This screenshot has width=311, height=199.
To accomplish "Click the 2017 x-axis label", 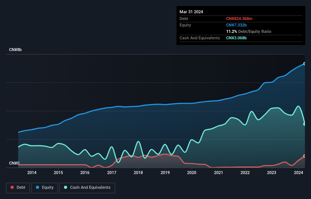I will pos(112,173).
